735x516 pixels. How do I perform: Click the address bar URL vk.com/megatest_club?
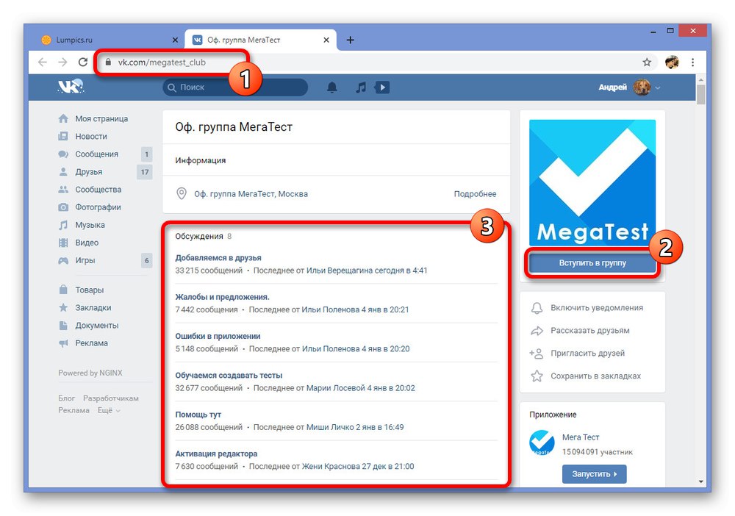click(x=162, y=62)
